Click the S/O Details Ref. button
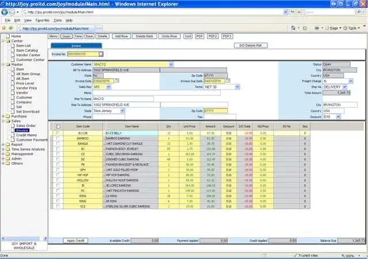This screenshot has width=368, height=259. tap(251, 45)
